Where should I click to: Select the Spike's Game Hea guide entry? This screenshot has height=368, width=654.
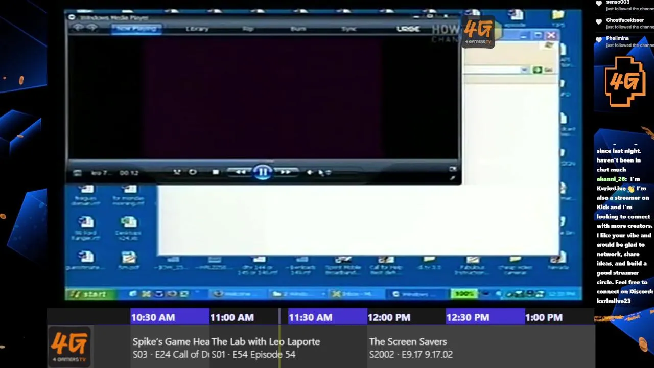pos(170,348)
